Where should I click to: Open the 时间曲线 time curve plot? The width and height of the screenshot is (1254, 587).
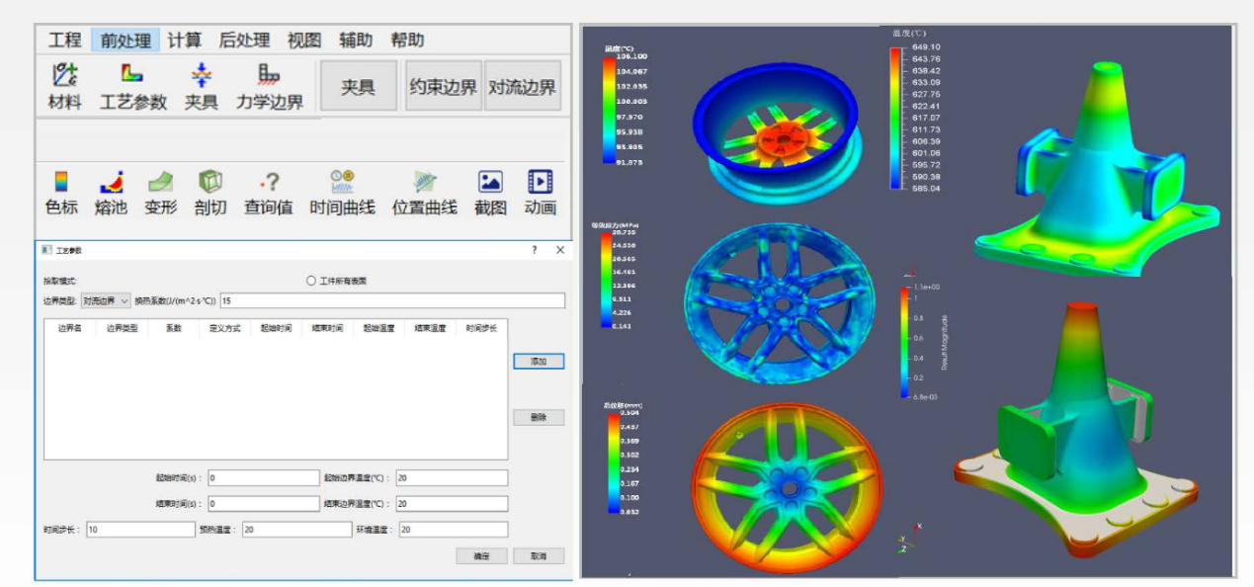click(x=342, y=192)
